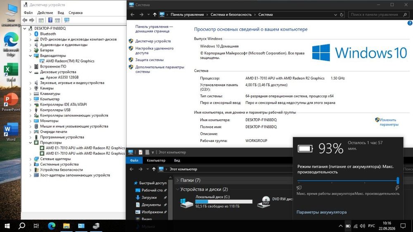Select Загрузки in quick access pane
Viewport: 413px width, 232px height.
149,197
